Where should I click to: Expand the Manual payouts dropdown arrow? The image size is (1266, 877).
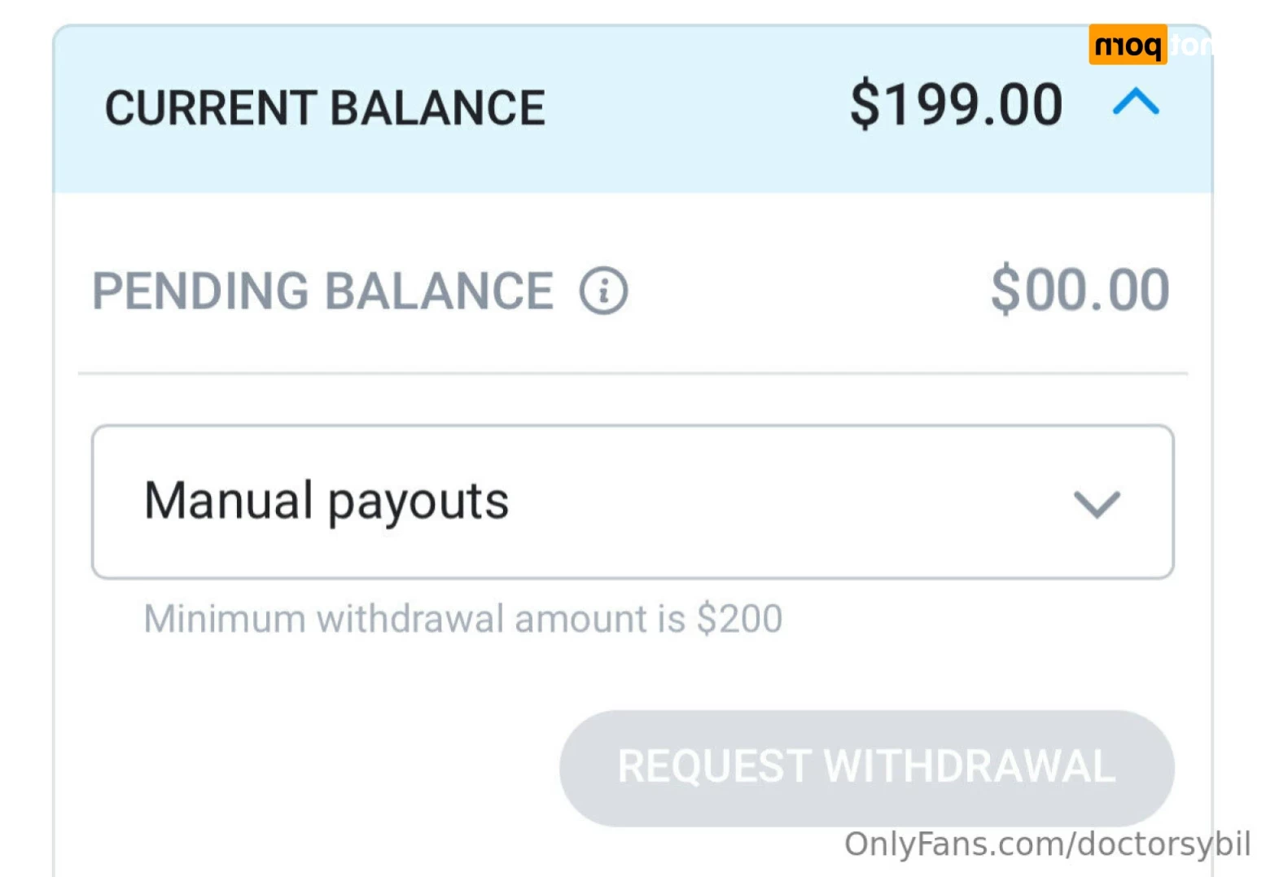point(1097,504)
